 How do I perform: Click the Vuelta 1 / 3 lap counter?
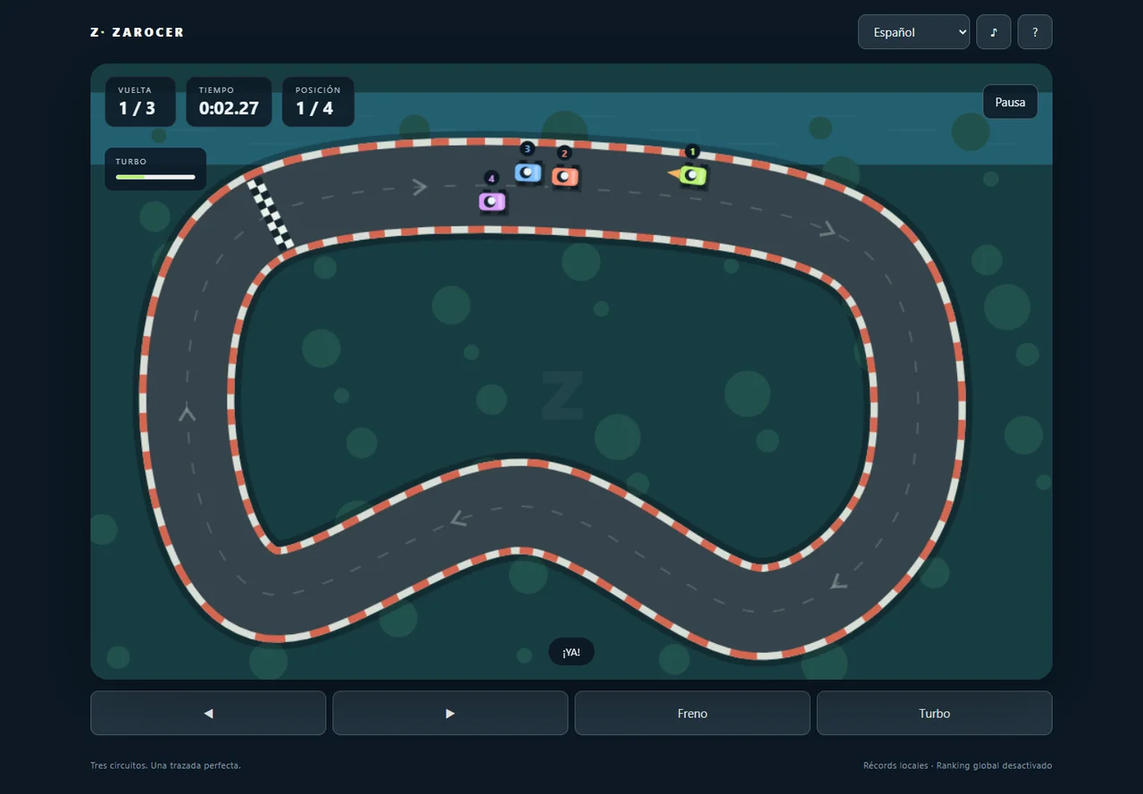point(140,102)
